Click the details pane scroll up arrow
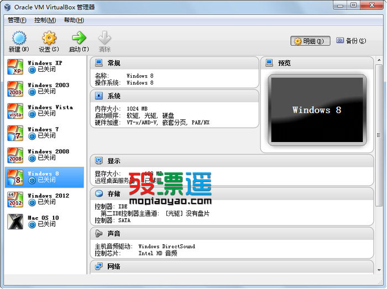Image resolution: width=387 pixels, height=289 pixels. [379, 60]
